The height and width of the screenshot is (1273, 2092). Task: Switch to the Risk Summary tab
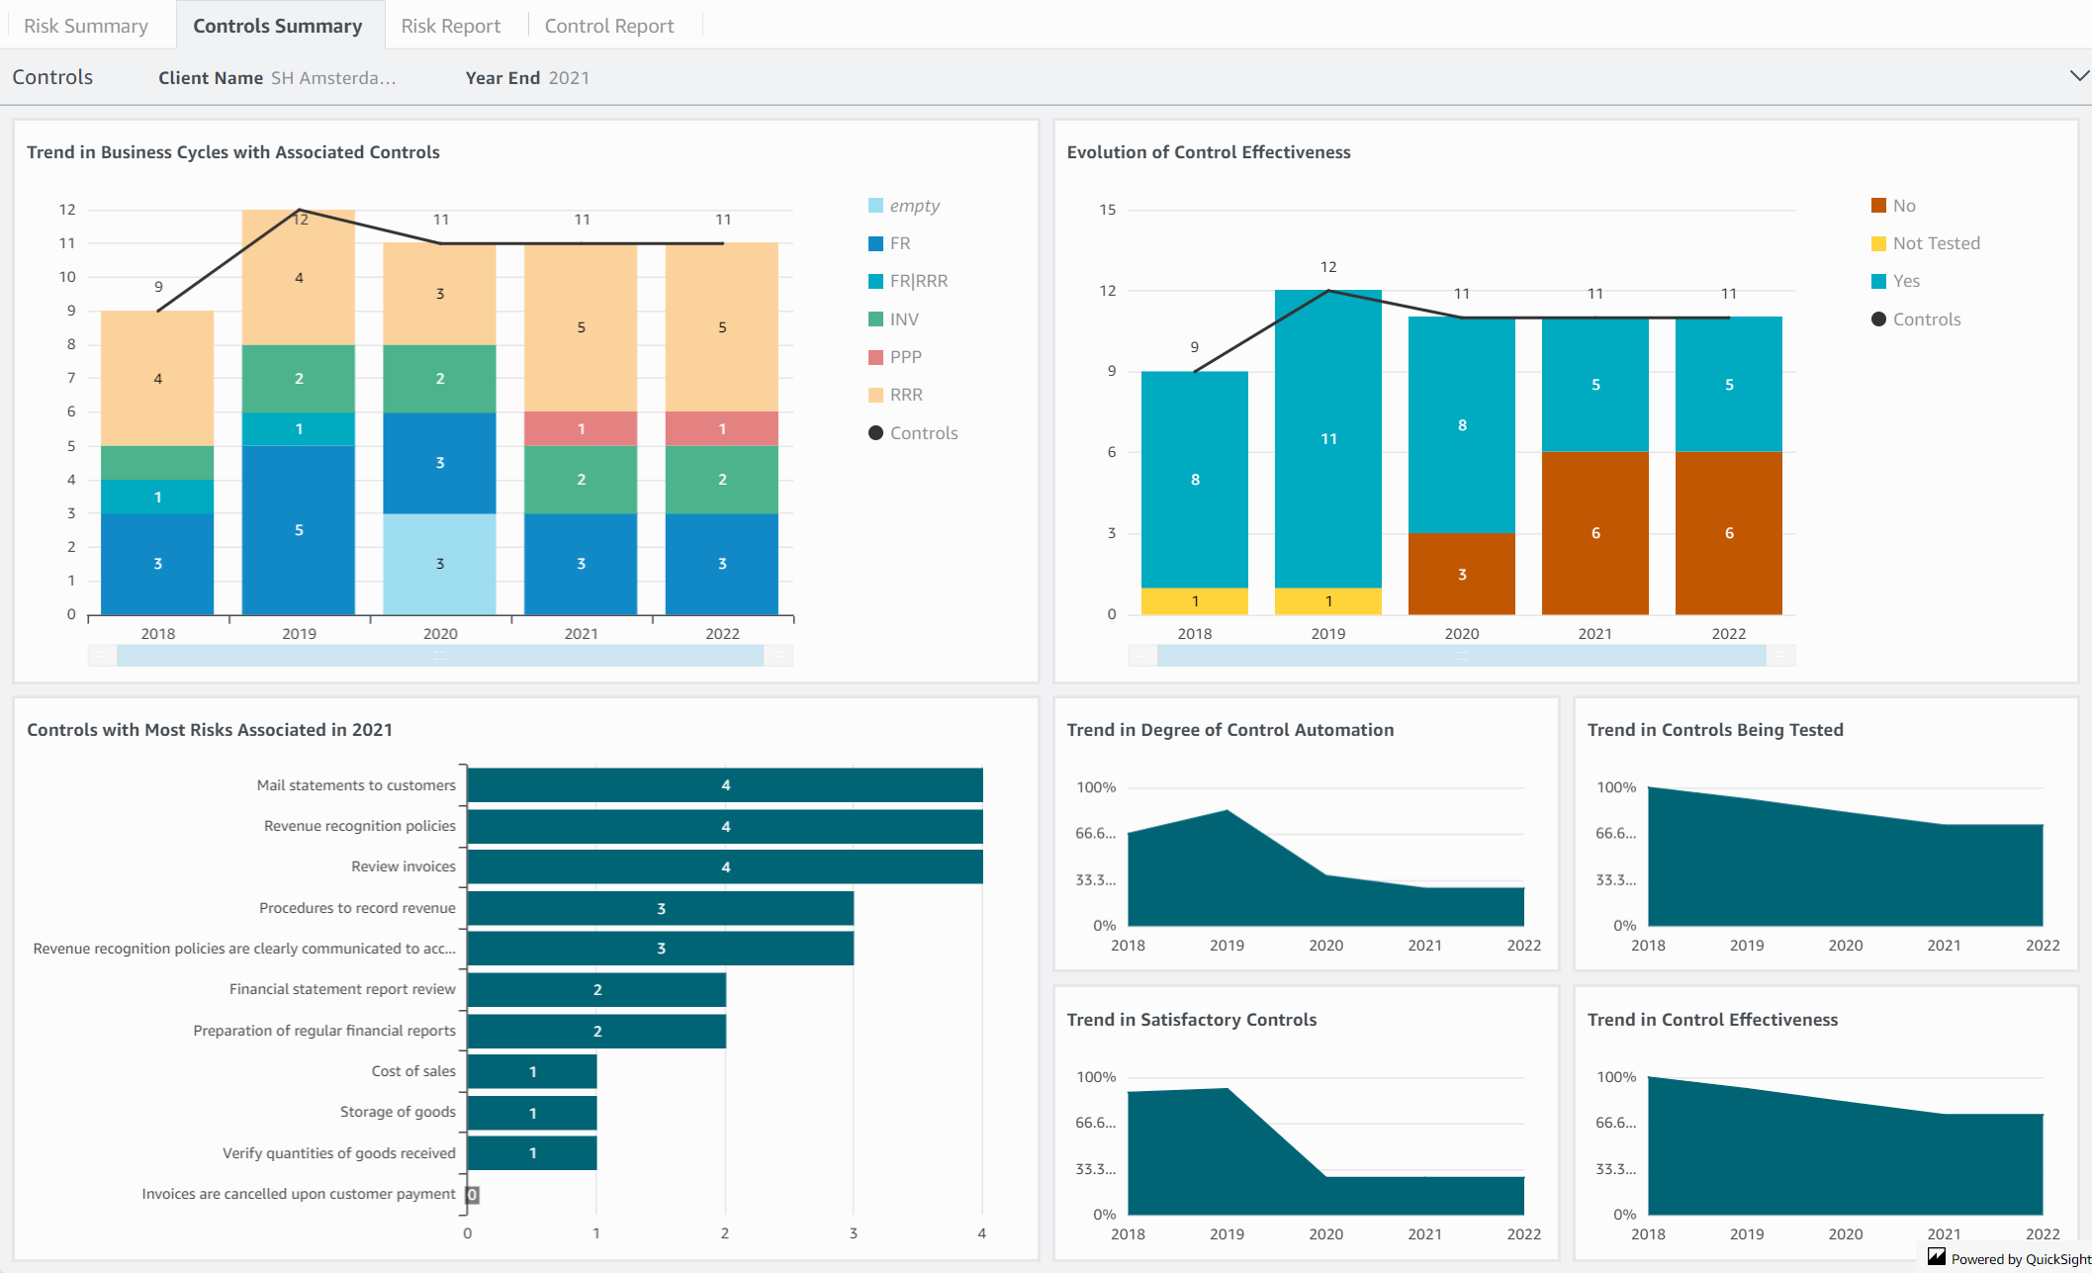[86, 26]
